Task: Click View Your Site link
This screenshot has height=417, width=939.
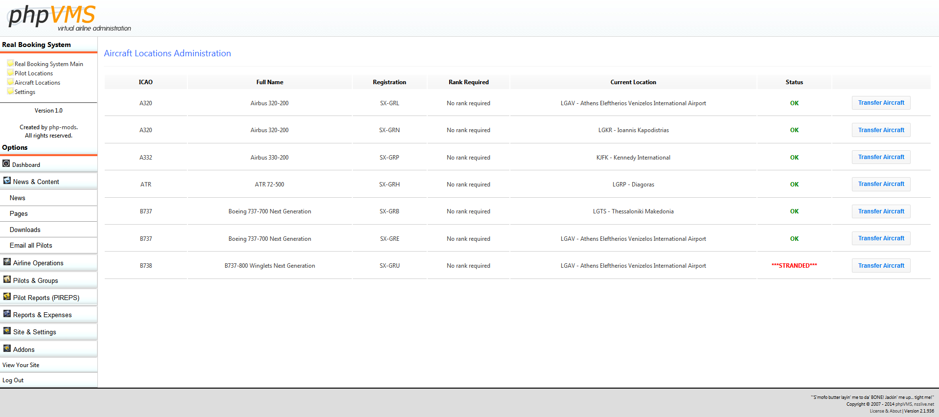Action: coord(21,365)
